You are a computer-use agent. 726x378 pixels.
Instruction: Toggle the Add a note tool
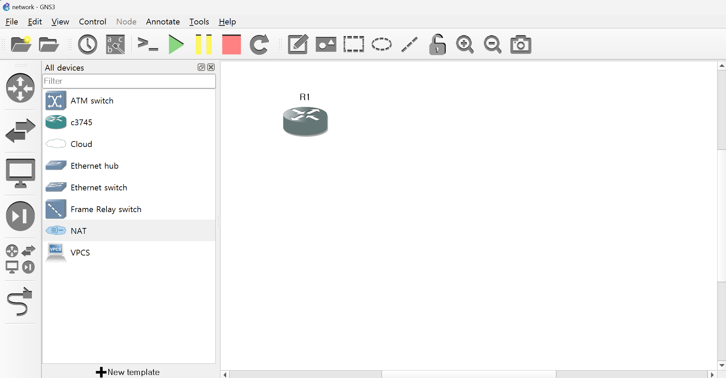pyautogui.click(x=298, y=44)
